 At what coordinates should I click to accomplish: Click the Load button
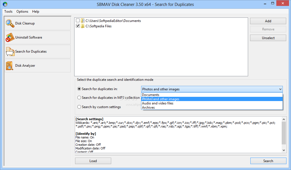[x=93, y=161]
